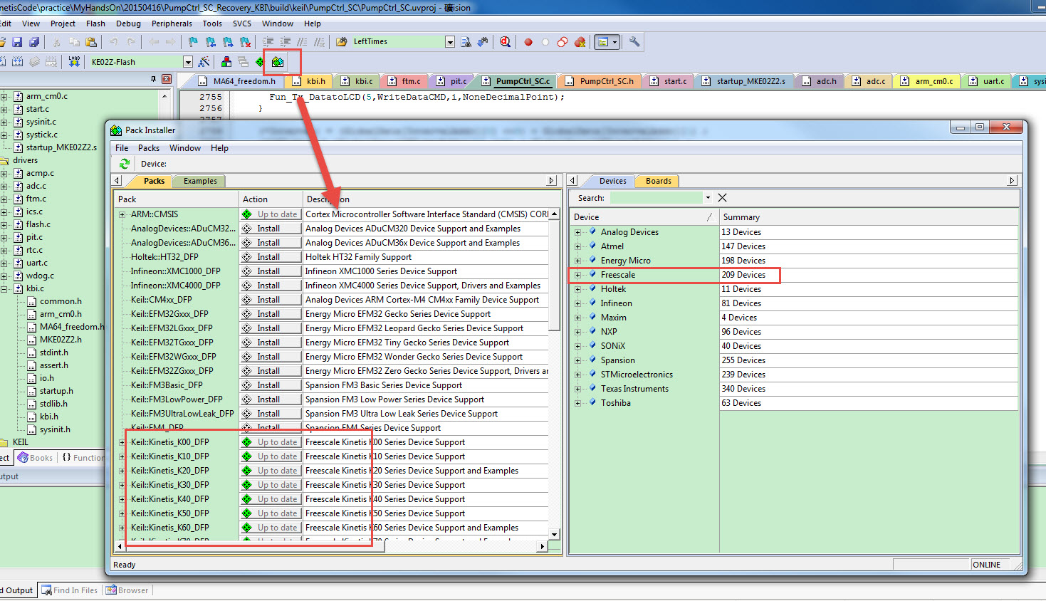The image size is (1046, 601).
Task: Install the Infineon::XMC1000_DFP pack
Action: (x=271, y=271)
